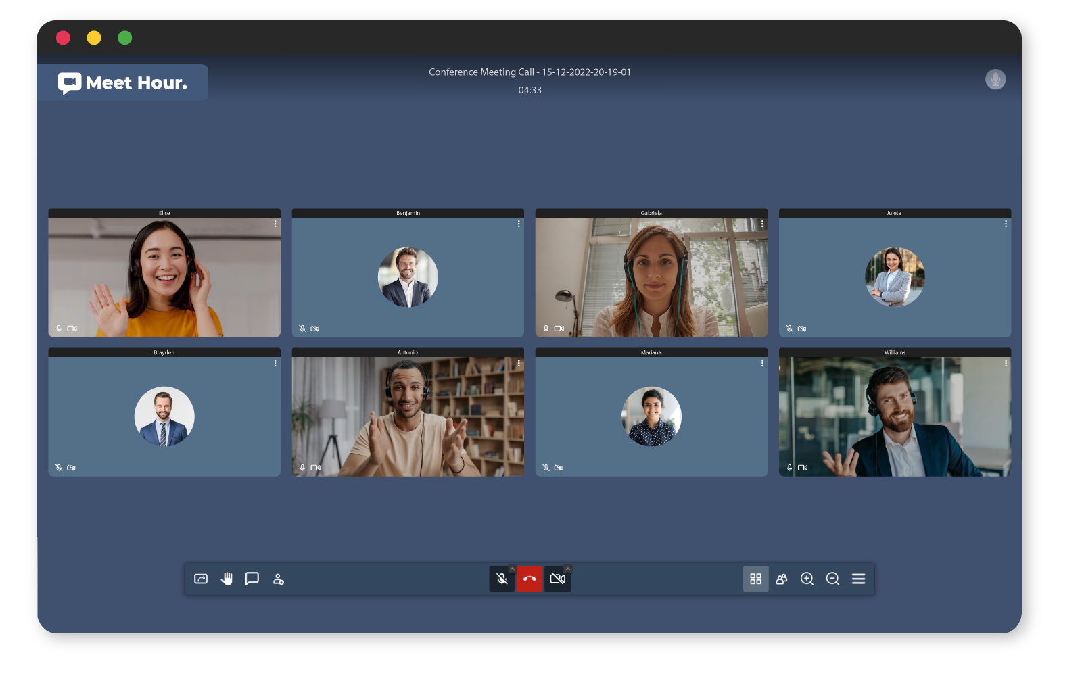Click the invite participant icon
This screenshot has width=1082, height=676.
(x=278, y=579)
